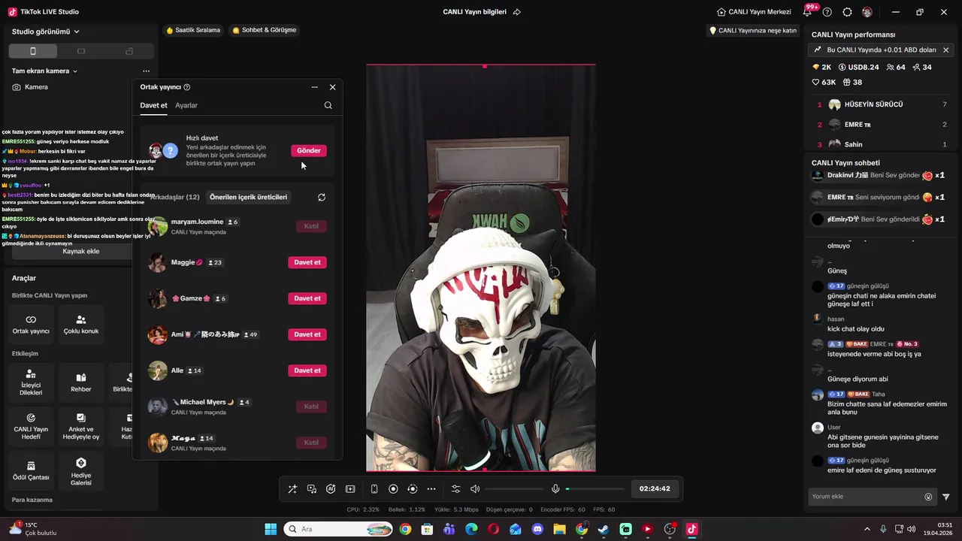Viewport: 962px width, 541px height.
Task: Open Discord from the taskbar
Action: tap(537, 529)
